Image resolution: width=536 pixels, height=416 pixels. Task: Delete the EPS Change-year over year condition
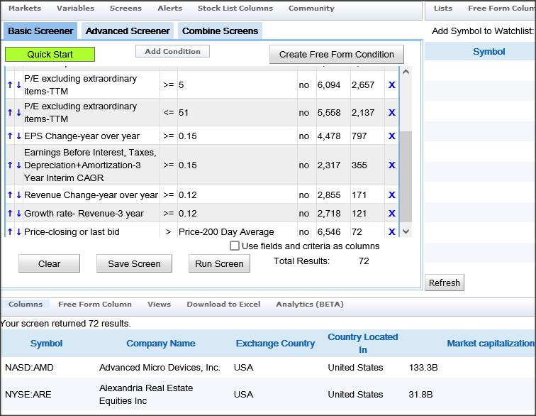pos(391,136)
